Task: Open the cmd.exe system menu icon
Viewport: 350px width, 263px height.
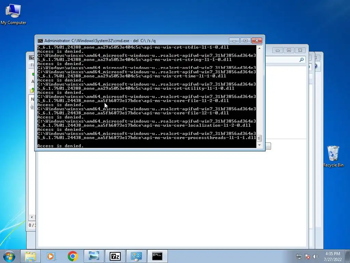Action: (x=40, y=41)
